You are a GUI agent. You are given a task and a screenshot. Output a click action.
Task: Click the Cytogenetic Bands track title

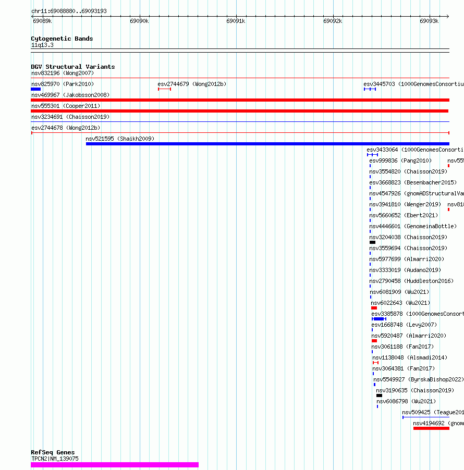62,39
